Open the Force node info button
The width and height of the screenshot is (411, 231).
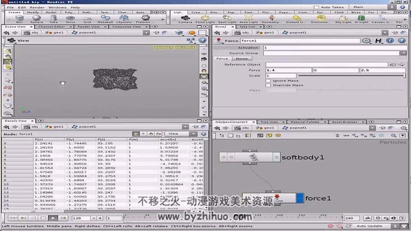click(x=390, y=41)
